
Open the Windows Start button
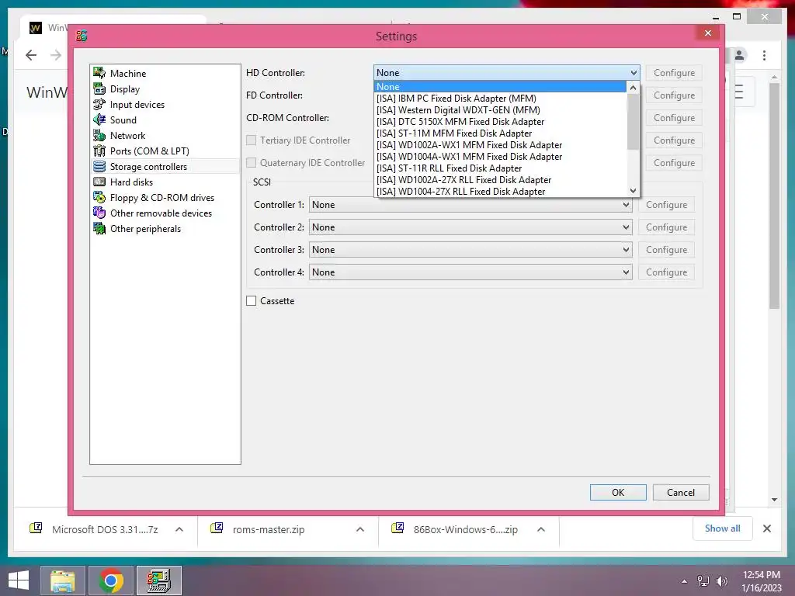(19, 580)
